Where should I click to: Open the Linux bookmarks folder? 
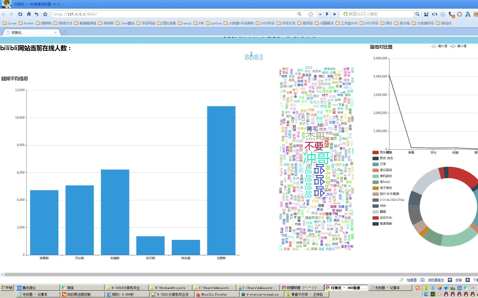coord(10,23)
